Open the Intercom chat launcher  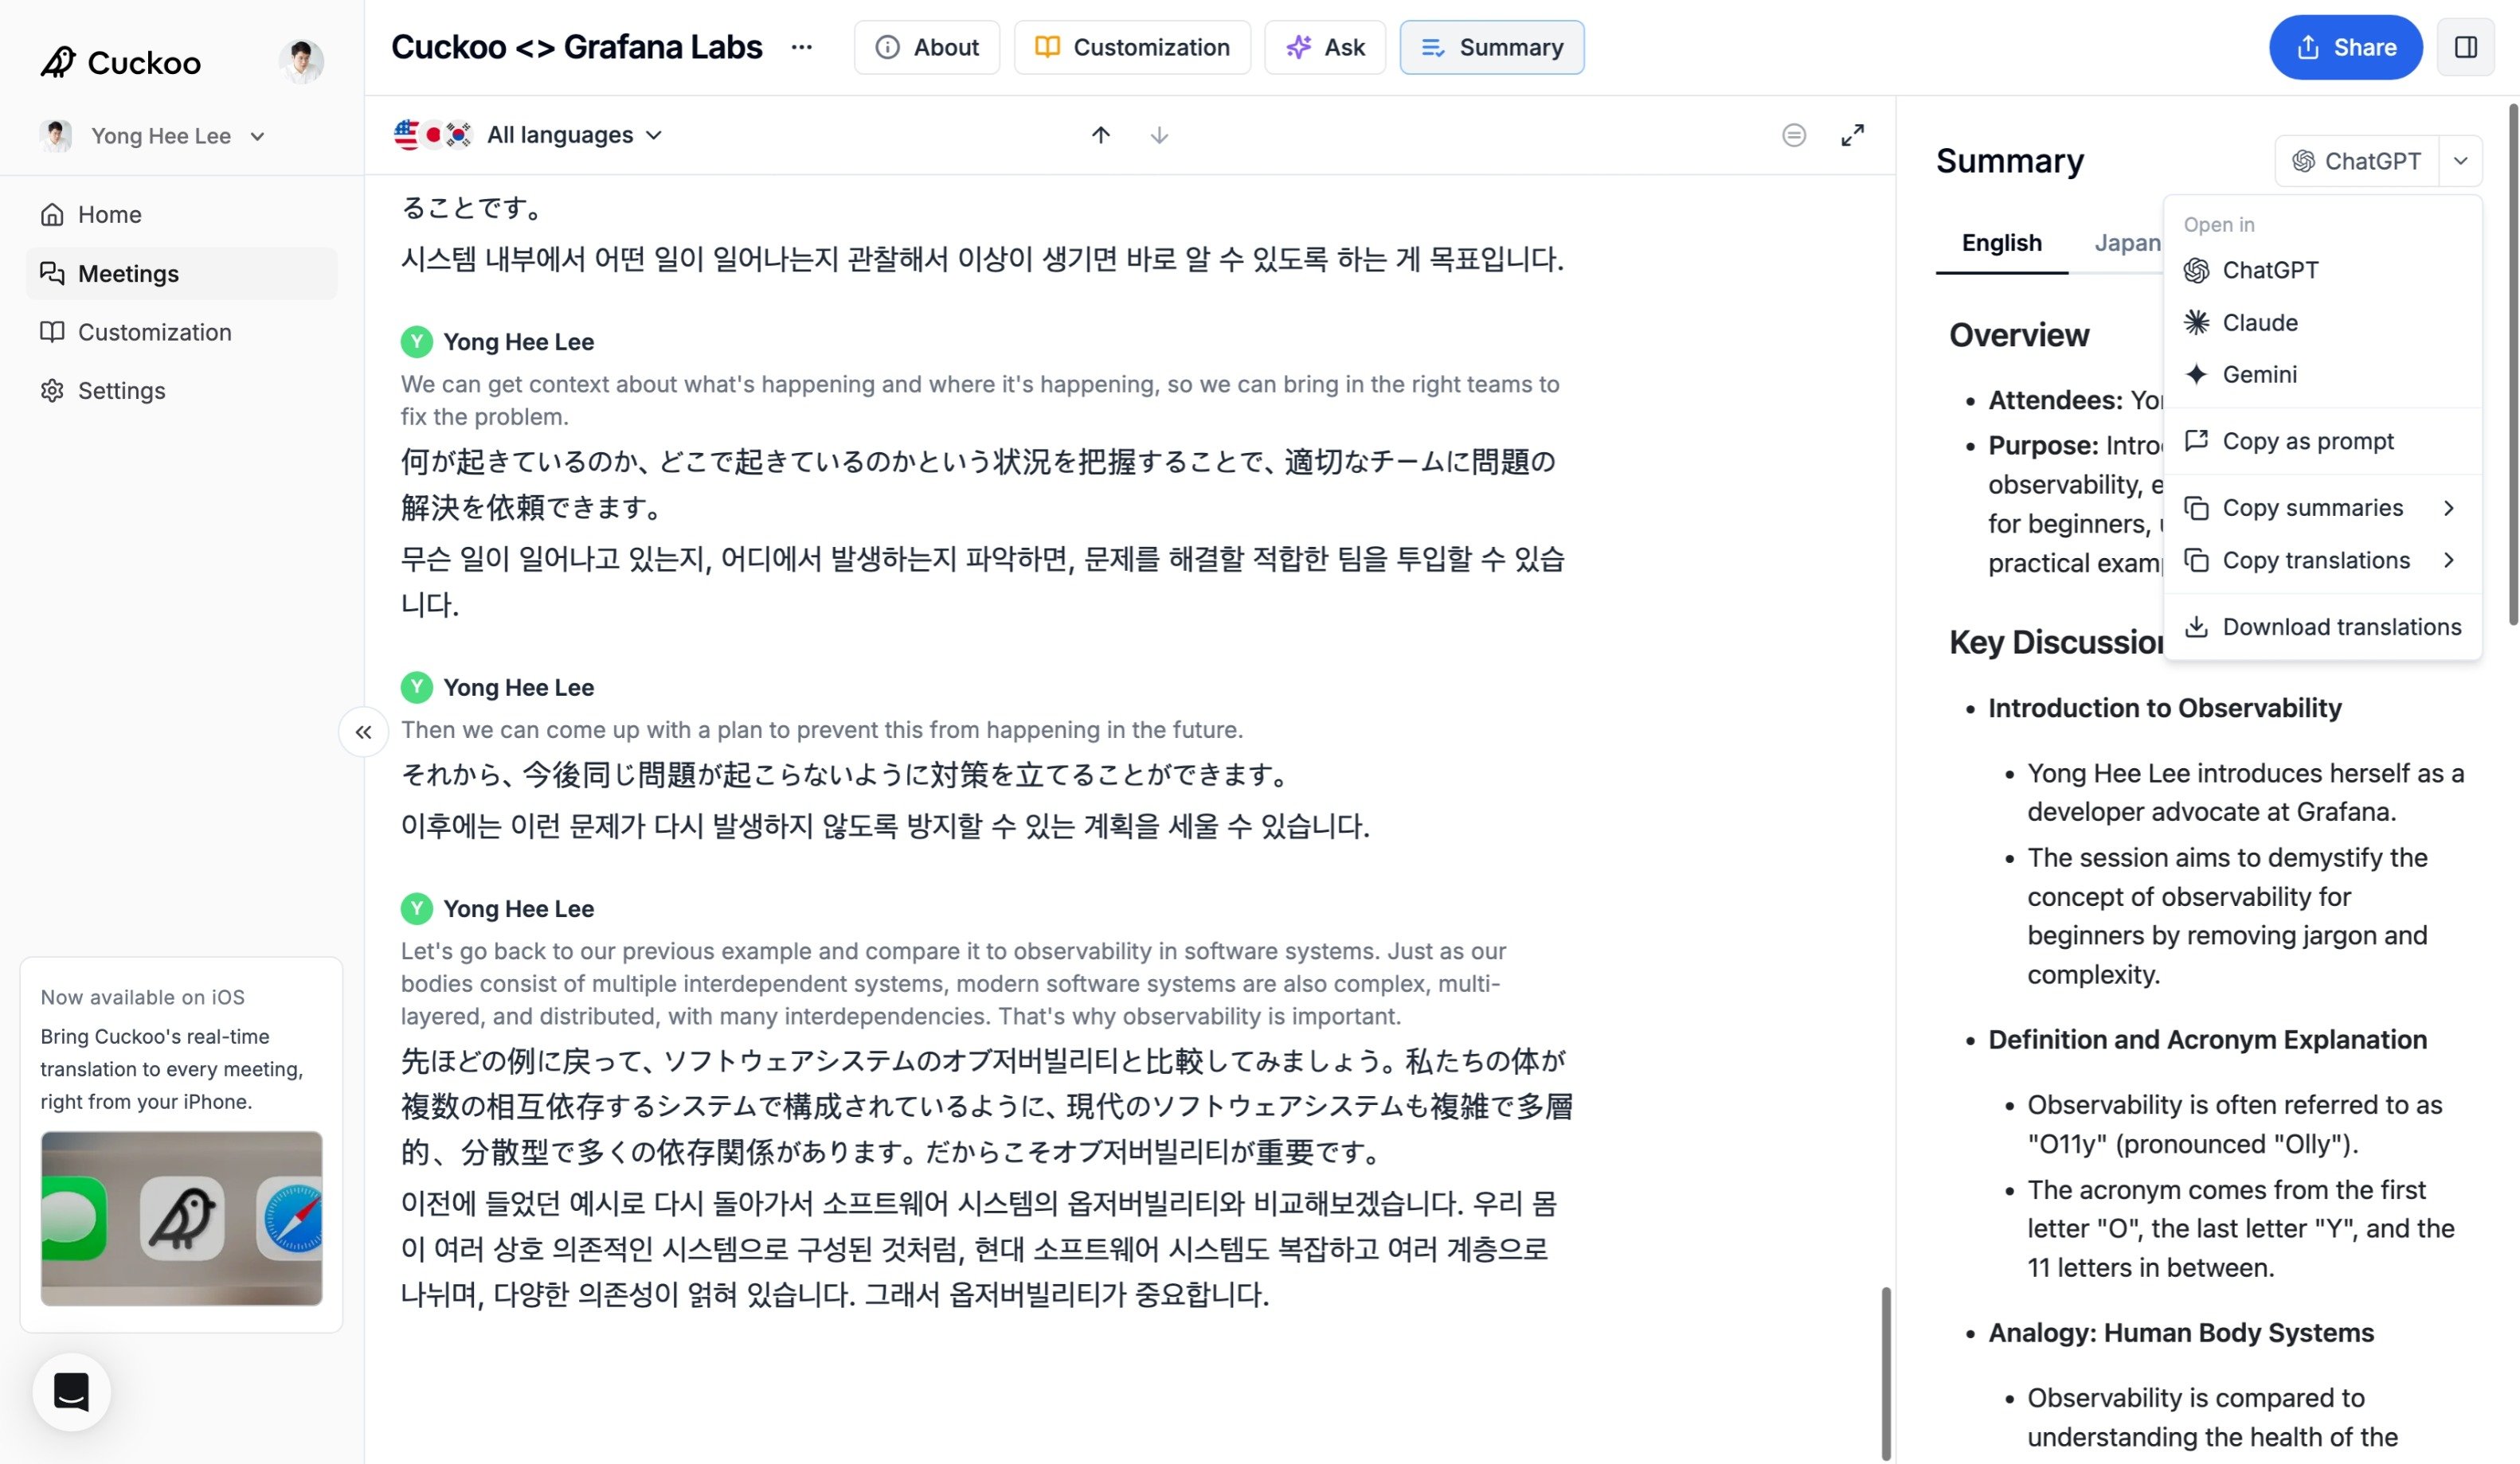coord(71,1391)
